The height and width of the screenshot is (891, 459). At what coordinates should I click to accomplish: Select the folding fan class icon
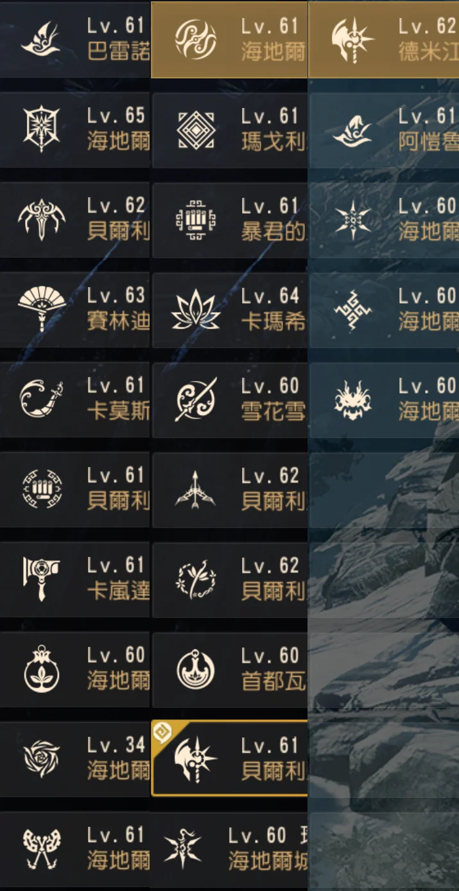click(x=42, y=309)
